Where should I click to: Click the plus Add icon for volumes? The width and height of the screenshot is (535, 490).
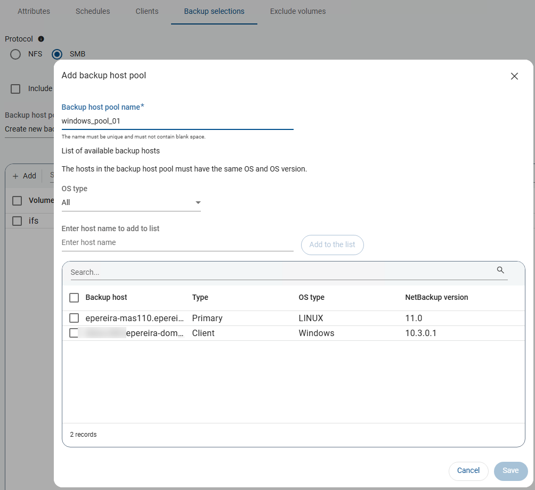pyautogui.click(x=15, y=176)
